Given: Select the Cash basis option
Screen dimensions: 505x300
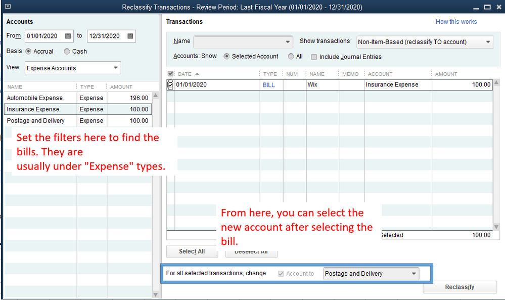Looking at the screenshot, I should 67,51.
